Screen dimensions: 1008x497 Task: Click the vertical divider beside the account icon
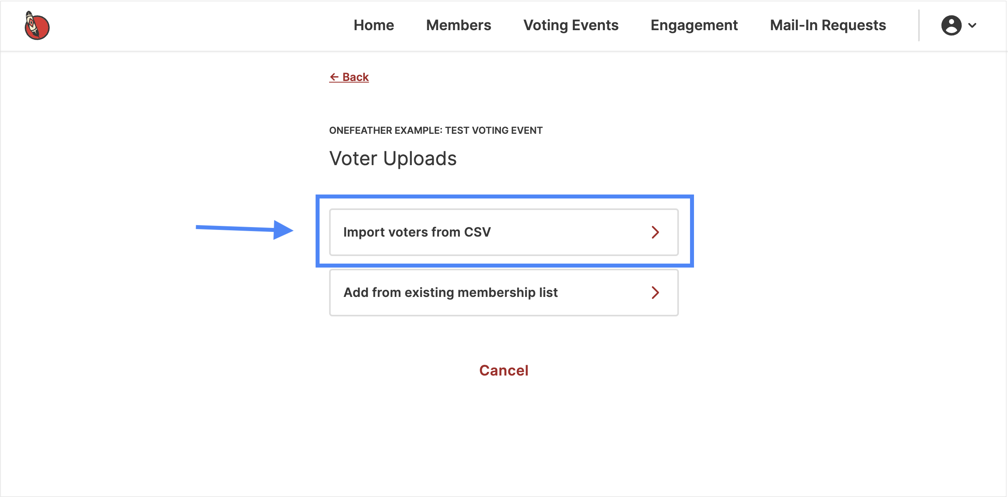tap(919, 25)
